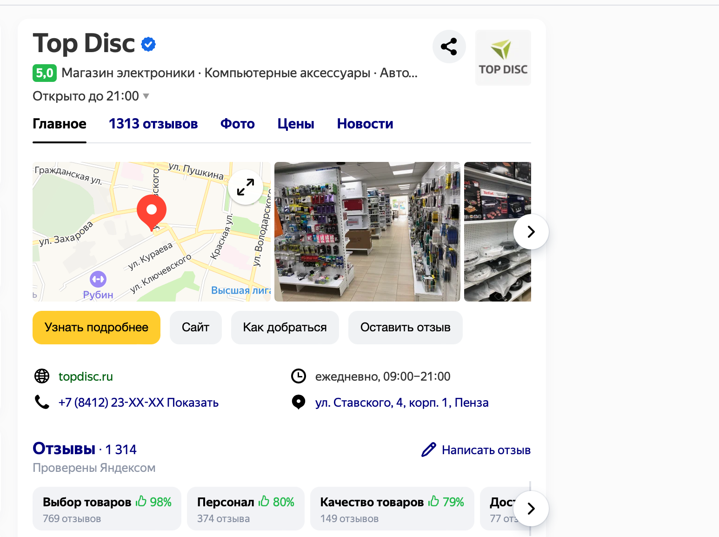Click the clock hours icon

(299, 376)
